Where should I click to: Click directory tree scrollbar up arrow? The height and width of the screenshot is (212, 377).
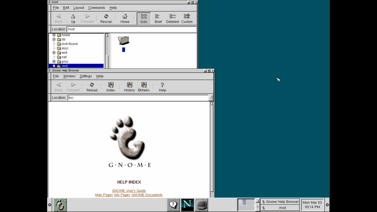coord(107,35)
